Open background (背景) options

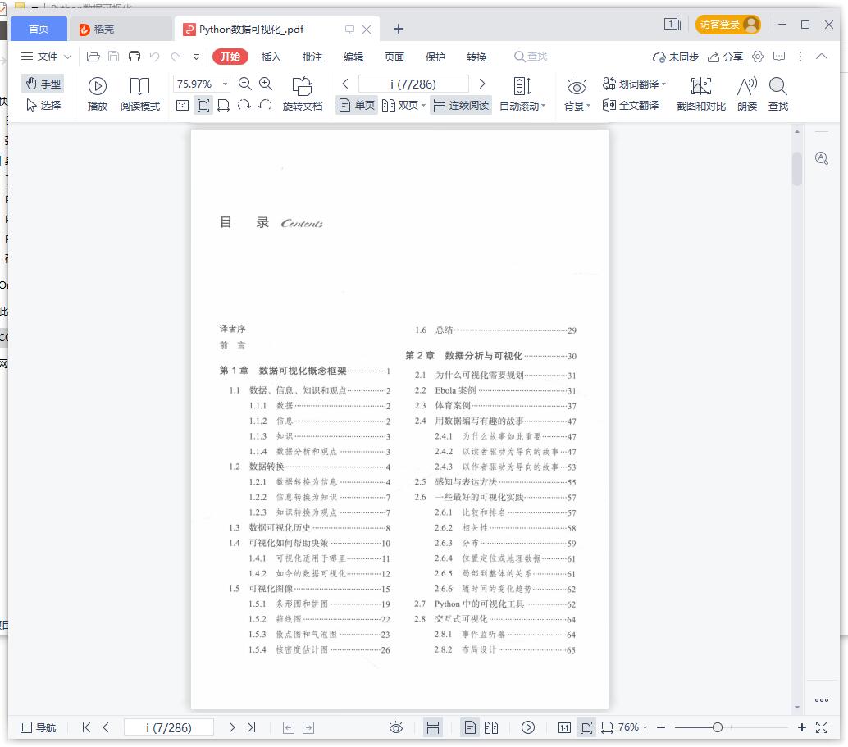pyautogui.click(x=577, y=94)
